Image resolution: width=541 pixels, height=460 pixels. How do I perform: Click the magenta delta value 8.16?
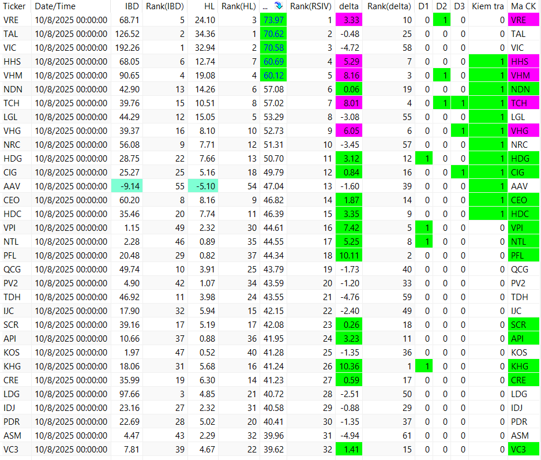coord(349,75)
